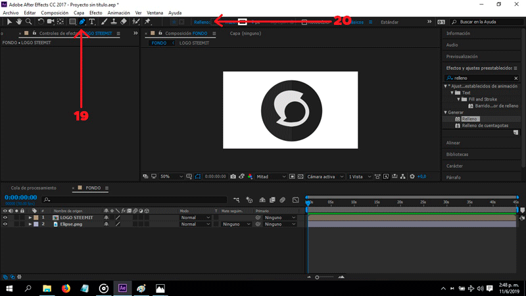
Task: Choose the Hand tool
Action: coord(18,22)
